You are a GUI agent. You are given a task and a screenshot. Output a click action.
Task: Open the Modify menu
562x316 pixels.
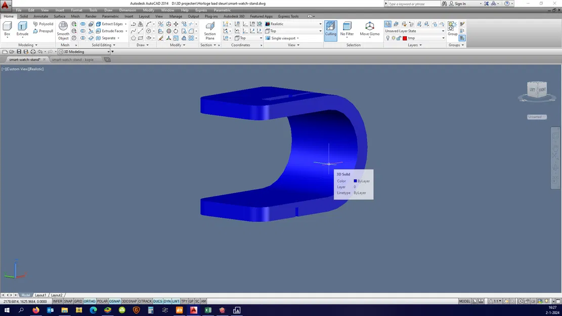pos(149,10)
